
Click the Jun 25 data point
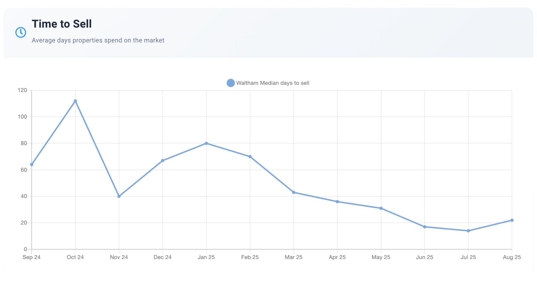425,227
